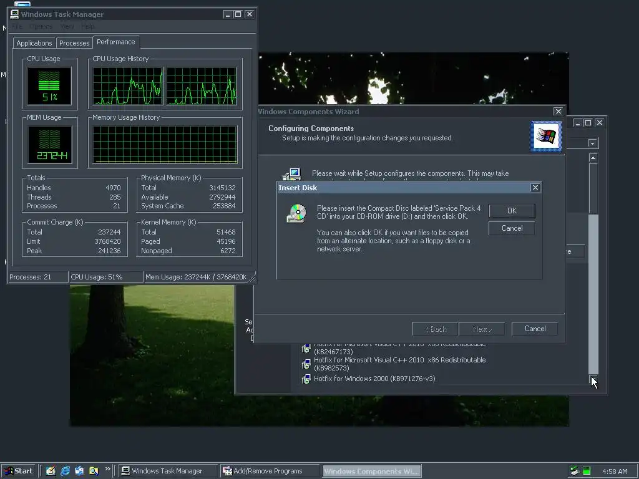
Task: Click the disabled Next button in wizard
Action: (x=482, y=329)
